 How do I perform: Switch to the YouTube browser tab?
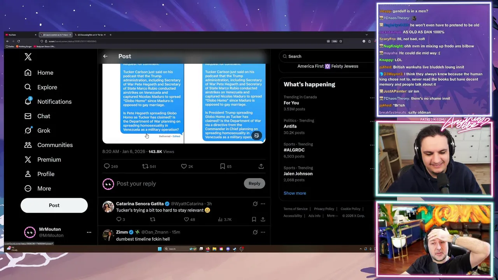click(x=21, y=35)
